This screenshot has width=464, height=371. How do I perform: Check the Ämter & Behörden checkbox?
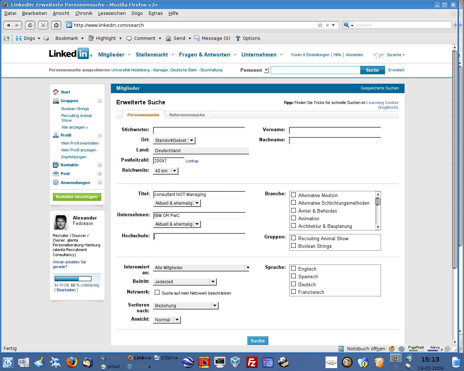[x=294, y=210]
